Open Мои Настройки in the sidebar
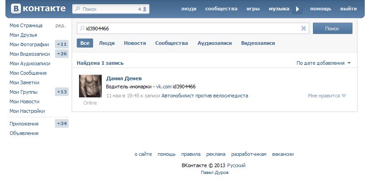The width and height of the screenshot is (367, 188). click(27, 111)
